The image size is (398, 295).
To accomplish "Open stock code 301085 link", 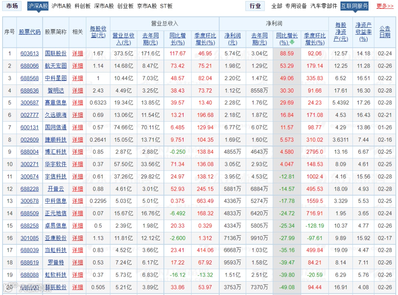I will click(x=30, y=238).
